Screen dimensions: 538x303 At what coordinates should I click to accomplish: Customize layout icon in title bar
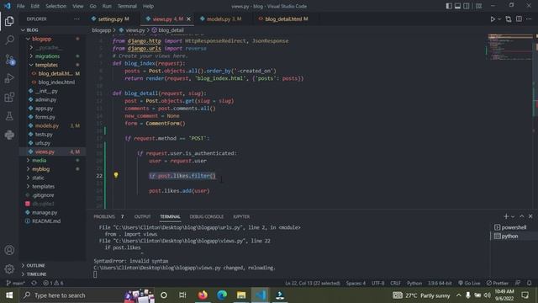(478, 6)
